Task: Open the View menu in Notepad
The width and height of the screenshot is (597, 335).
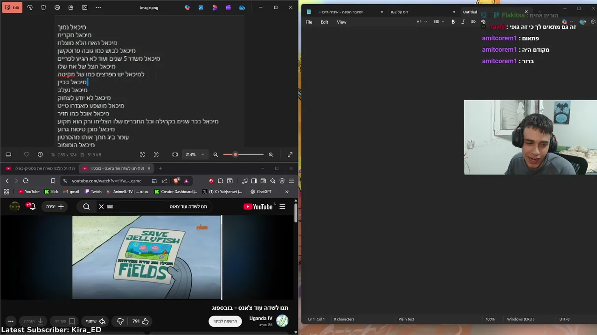Action: [341, 22]
